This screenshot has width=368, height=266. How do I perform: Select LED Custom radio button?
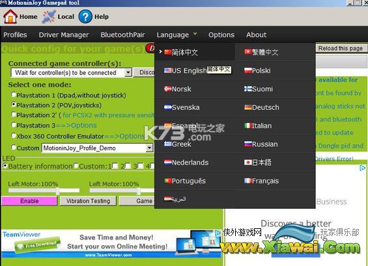tap(76, 166)
